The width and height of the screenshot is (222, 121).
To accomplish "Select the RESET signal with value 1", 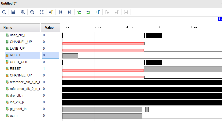I will [15, 69].
